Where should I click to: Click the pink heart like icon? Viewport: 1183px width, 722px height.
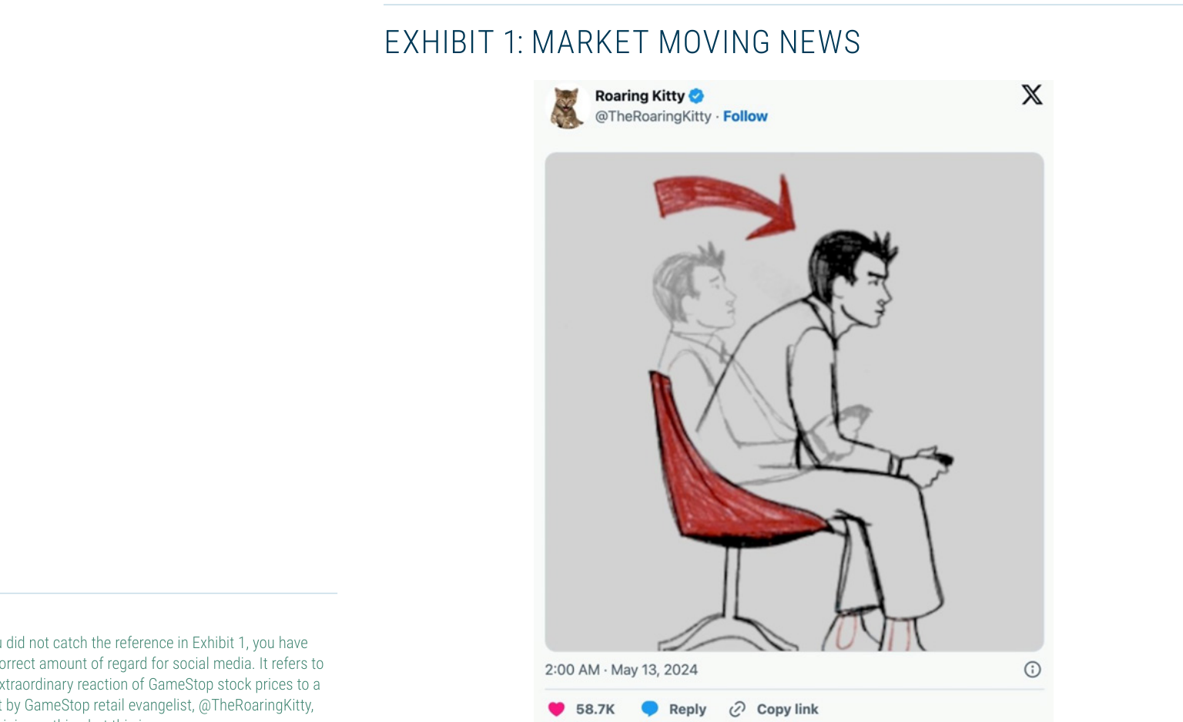[x=556, y=709]
